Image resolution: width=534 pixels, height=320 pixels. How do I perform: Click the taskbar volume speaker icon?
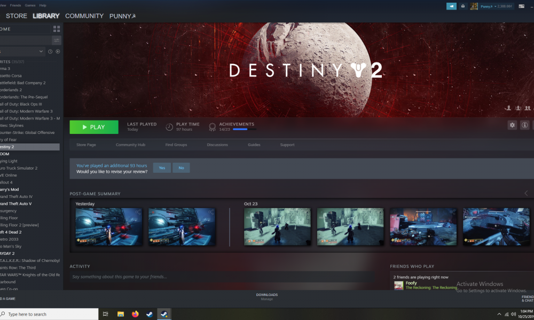513,314
